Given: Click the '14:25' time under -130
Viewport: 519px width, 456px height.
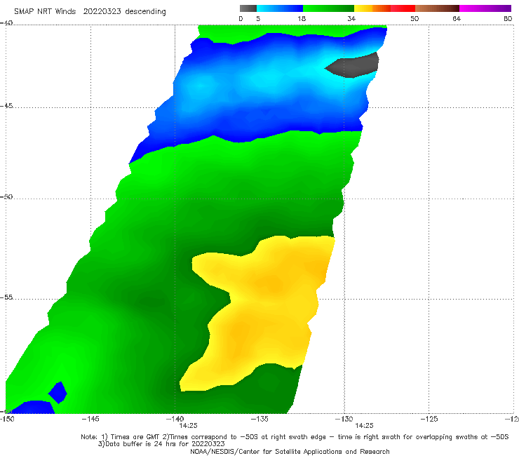Looking at the screenshot, I should click(364, 426).
